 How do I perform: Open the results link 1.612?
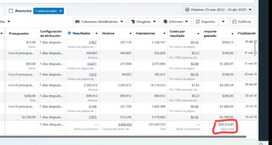tap(92, 74)
